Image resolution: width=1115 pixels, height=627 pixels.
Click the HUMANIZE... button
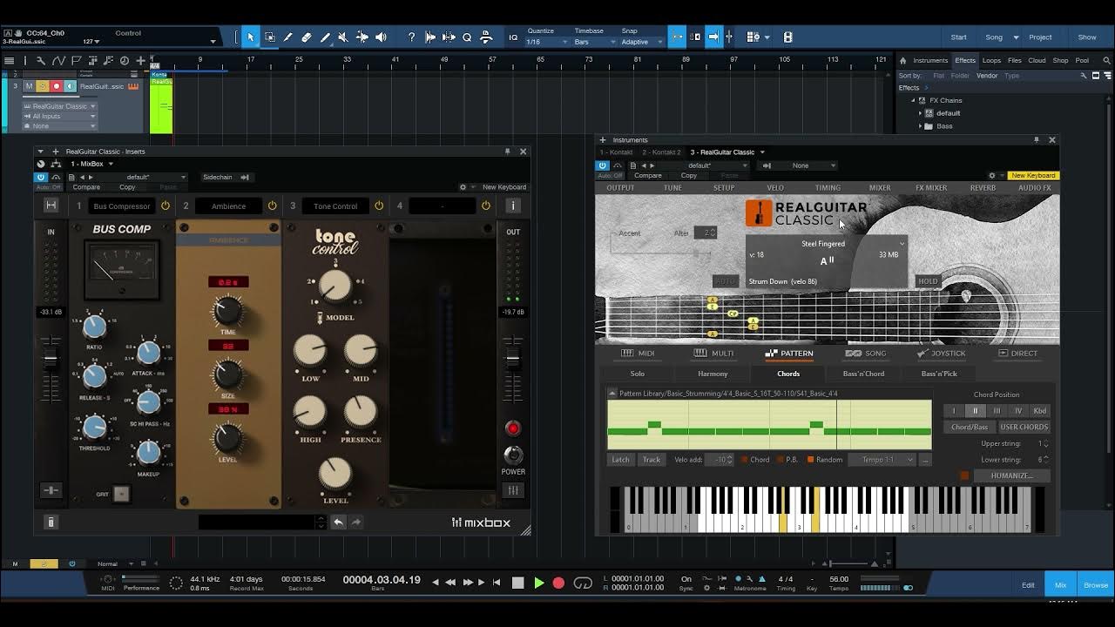1011,475
